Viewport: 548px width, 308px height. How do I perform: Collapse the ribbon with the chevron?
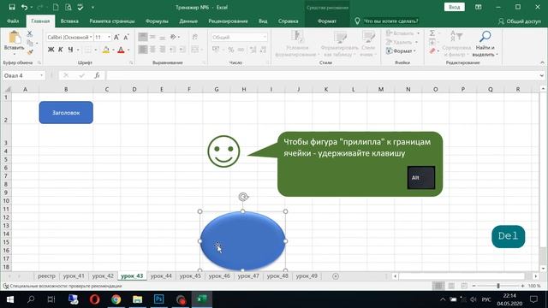(x=542, y=62)
